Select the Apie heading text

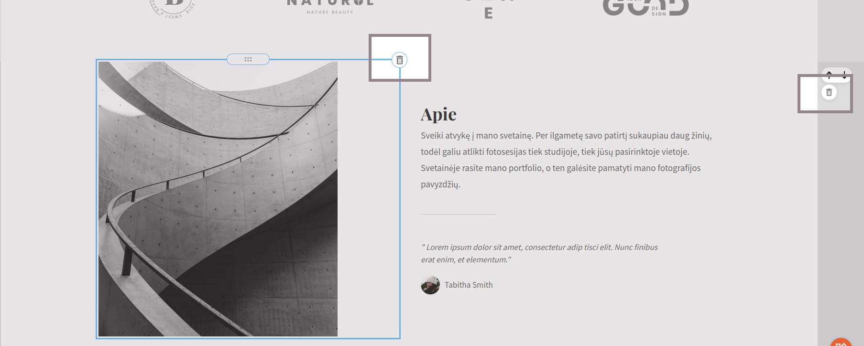(x=438, y=115)
